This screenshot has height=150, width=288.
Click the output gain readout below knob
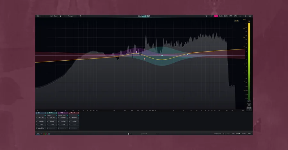[x=249, y=108]
